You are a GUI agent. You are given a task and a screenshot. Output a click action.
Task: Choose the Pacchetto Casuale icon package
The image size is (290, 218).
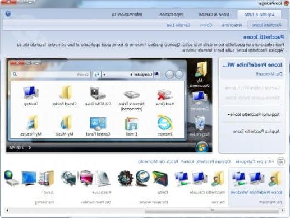click(x=199, y=187)
